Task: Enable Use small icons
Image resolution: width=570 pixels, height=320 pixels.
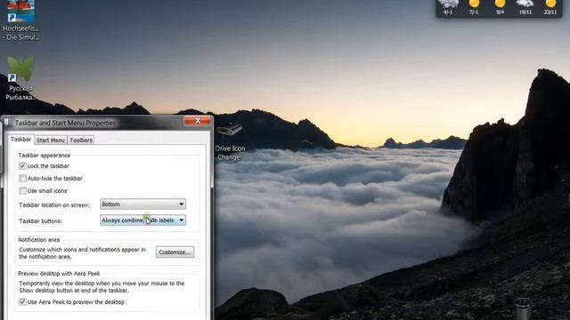Action: (x=22, y=190)
